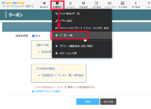Click the 保存 button
Screen dimensions: 151x109
coord(88,101)
